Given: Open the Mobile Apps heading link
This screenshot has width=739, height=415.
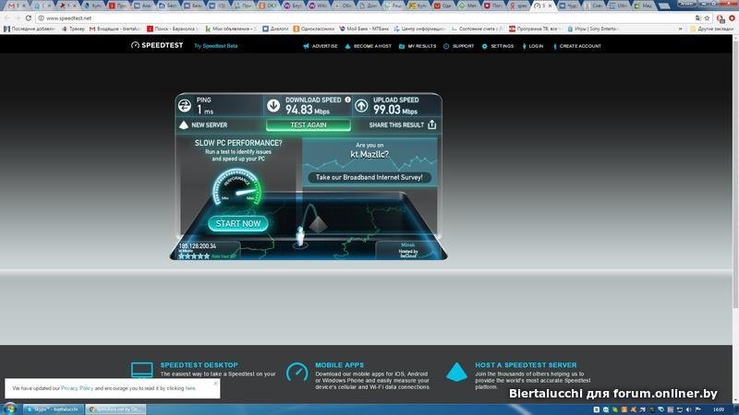Looking at the screenshot, I should coord(339,364).
